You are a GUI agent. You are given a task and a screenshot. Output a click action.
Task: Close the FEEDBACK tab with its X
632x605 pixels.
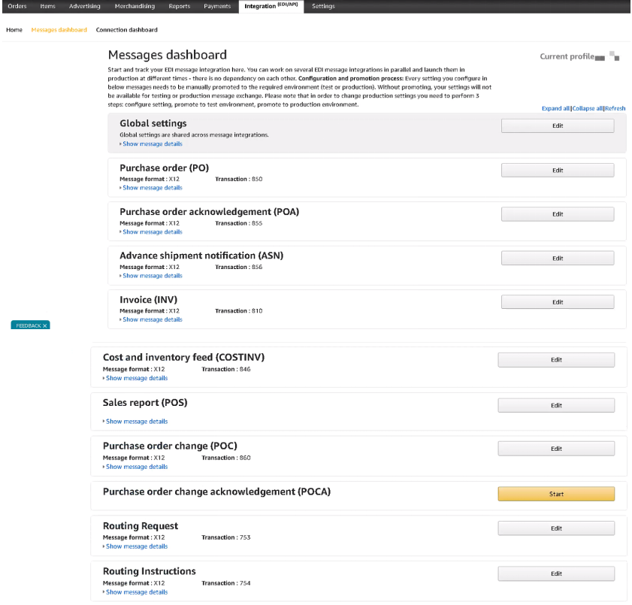[45, 325]
